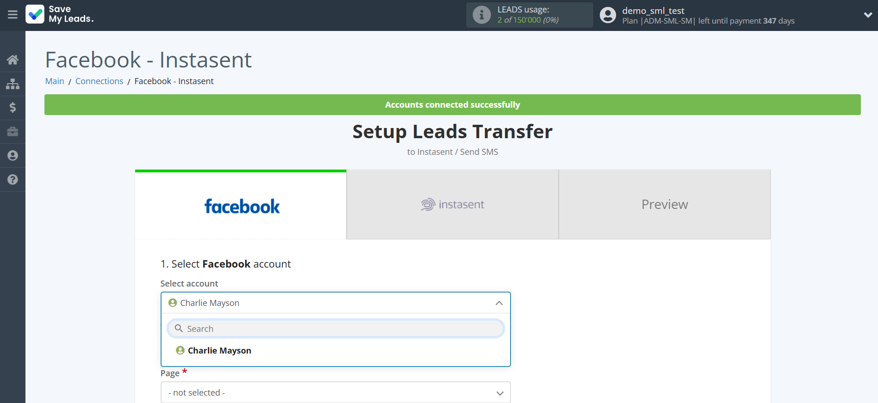This screenshot has width=878, height=403.
Task: Open the Page dropdown
Action: 336,392
